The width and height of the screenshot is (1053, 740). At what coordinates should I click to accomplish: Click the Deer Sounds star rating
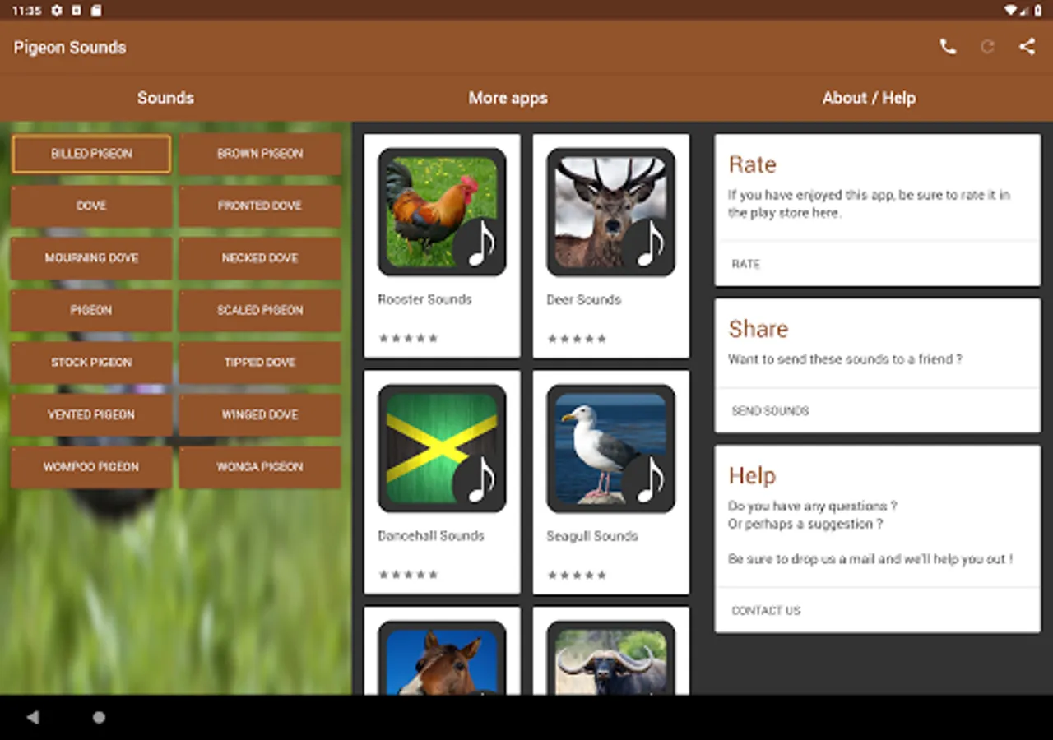pos(578,338)
